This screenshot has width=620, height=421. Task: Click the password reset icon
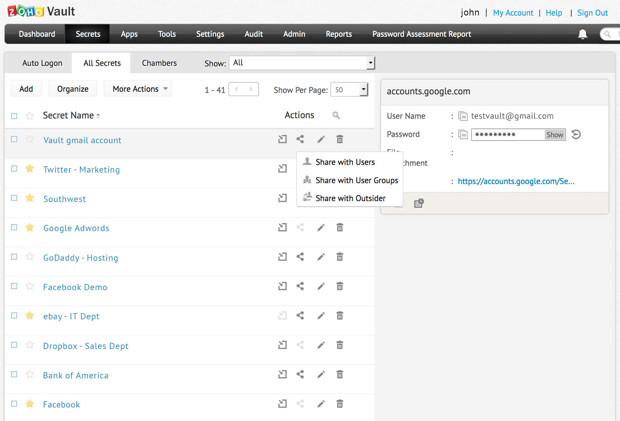point(576,135)
